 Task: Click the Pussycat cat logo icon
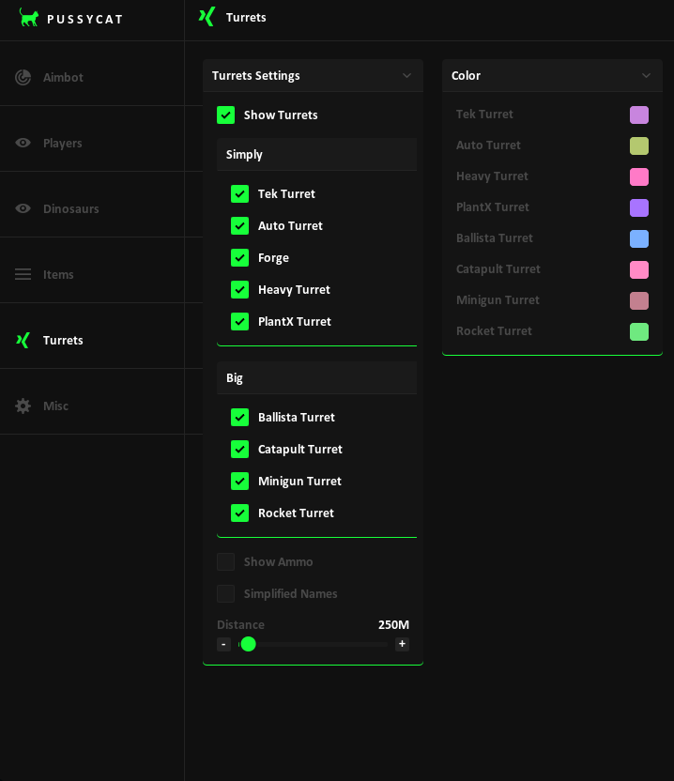click(29, 18)
